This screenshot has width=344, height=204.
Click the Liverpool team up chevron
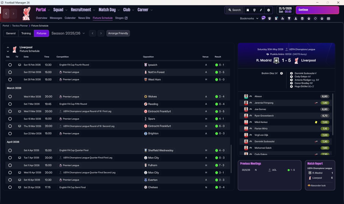[x=8, y=47]
